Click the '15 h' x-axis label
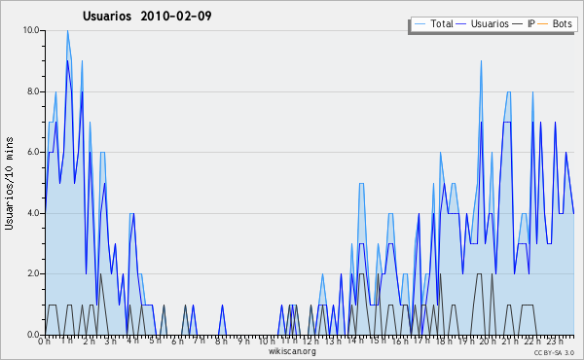Viewport: 584px width, 360px height. point(378,341)
